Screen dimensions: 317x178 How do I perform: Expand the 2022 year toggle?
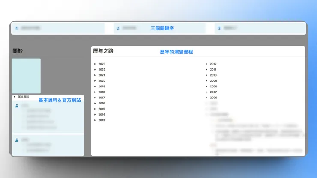pyautogui.click(x=95, y=69)
